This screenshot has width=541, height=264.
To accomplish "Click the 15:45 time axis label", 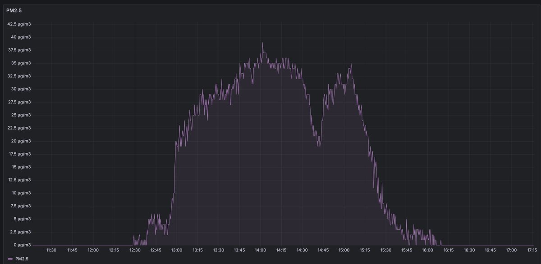I will 407,250.
